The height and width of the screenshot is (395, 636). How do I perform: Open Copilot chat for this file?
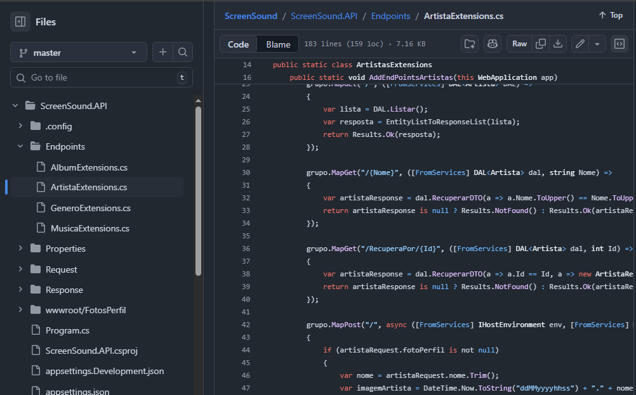491,44
